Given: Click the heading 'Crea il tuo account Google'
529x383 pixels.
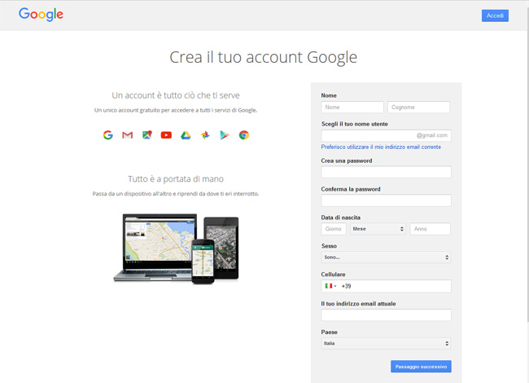Looking at the screenshot, I should (x=263, y=57).
